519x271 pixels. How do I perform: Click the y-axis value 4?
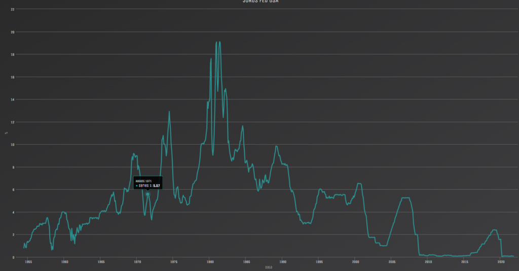(x=13, y=212)
